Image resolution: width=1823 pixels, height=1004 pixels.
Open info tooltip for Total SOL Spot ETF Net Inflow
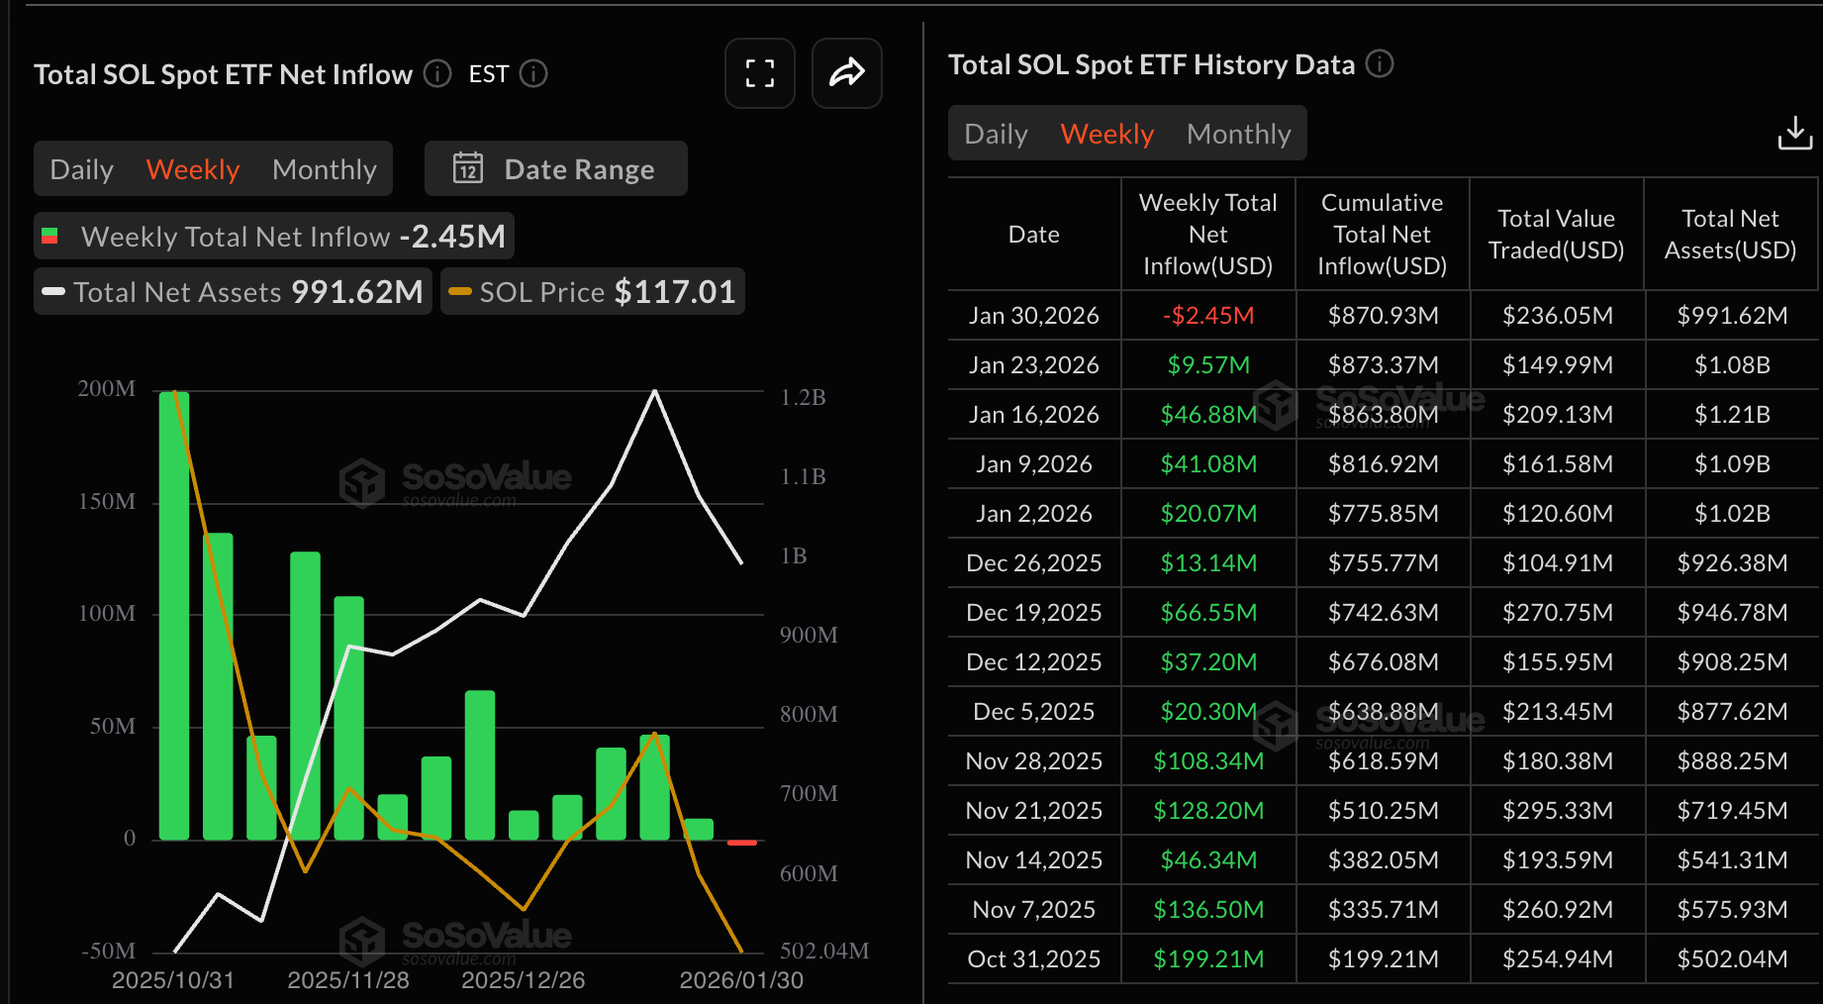pyautogui.click(x=435, y=73)
